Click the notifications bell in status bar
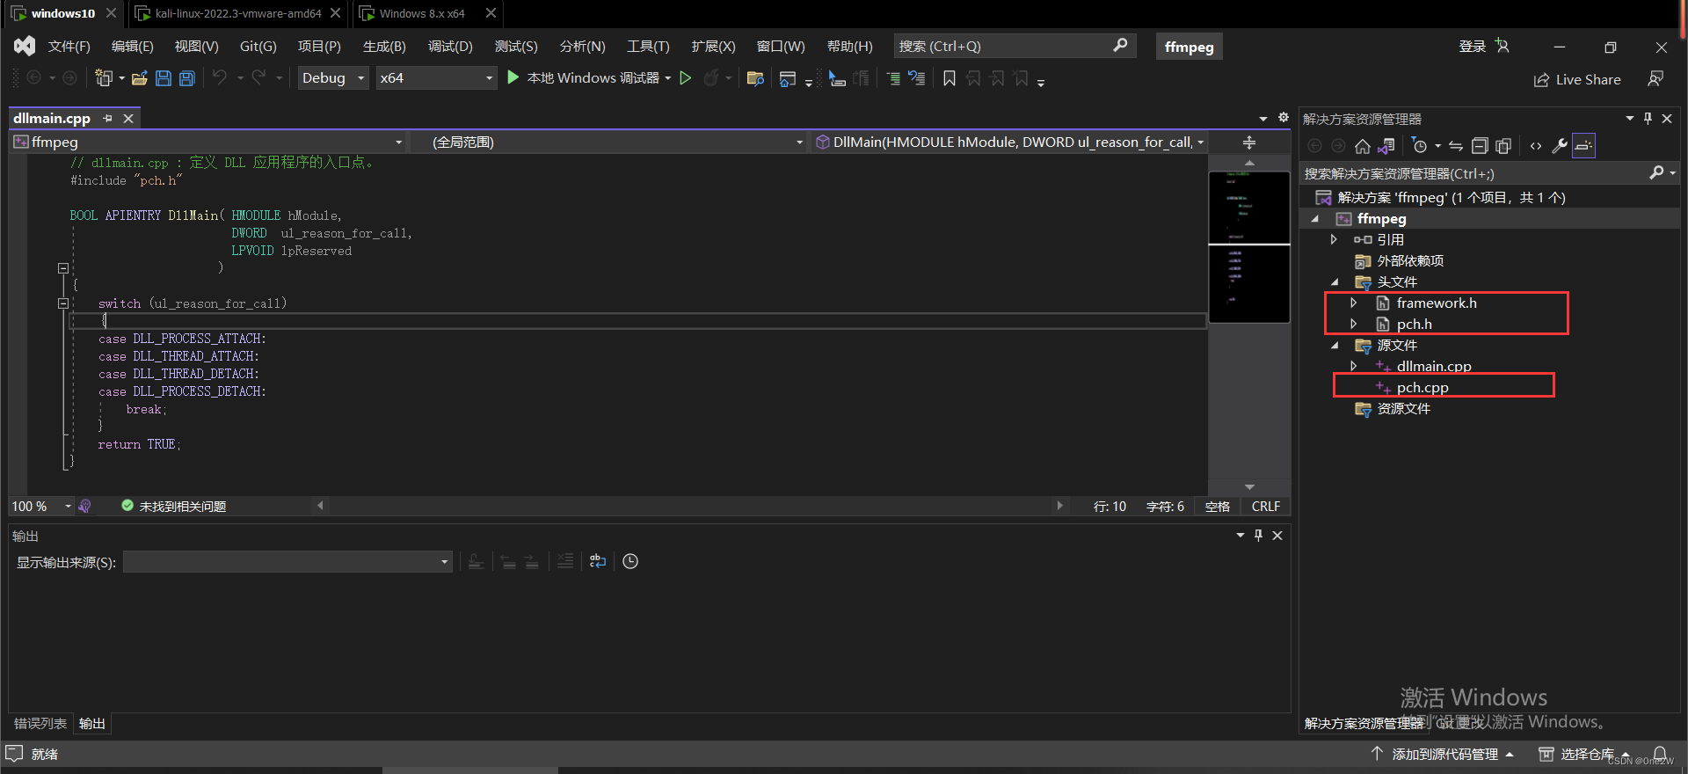 coord(1660,754)
